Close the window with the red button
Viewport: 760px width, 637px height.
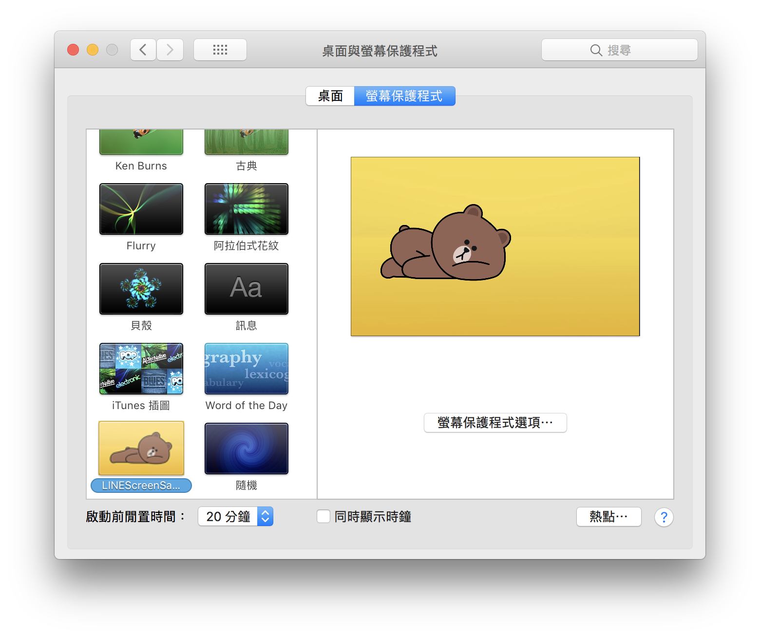73,50
